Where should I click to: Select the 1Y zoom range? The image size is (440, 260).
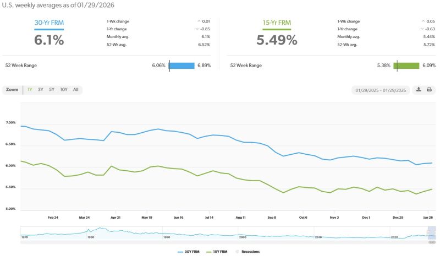[30, 89]
